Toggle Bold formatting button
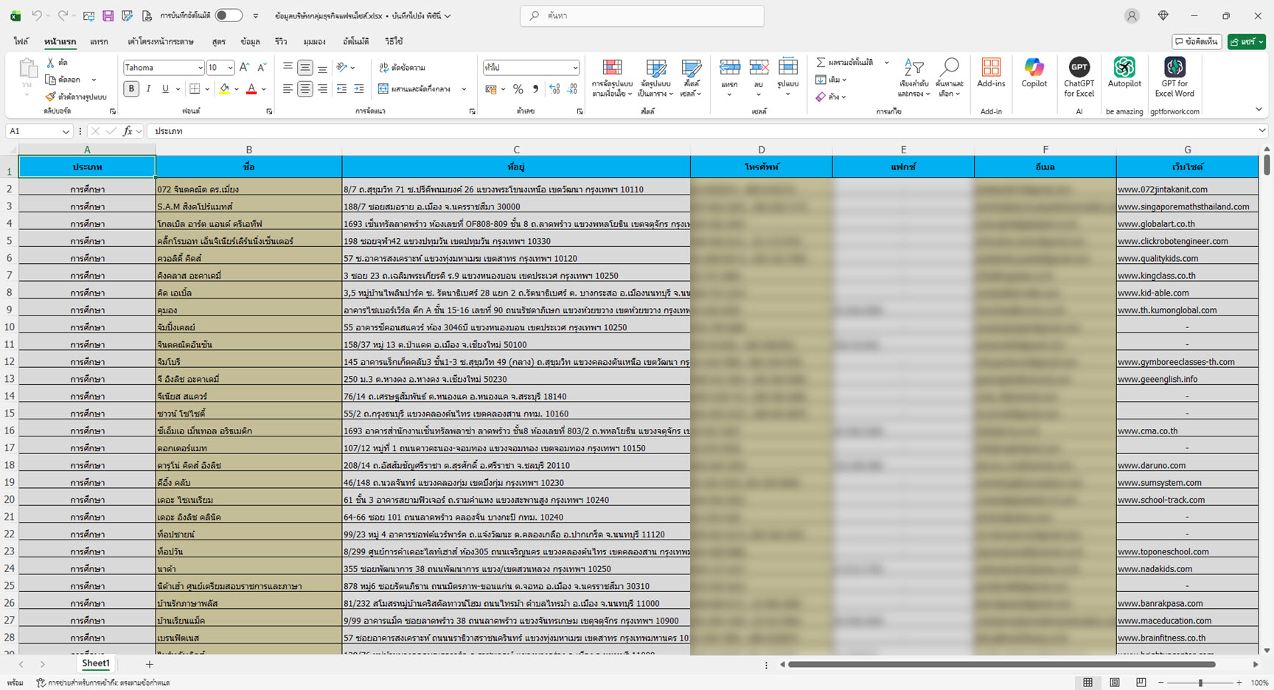 click(131, 88)
